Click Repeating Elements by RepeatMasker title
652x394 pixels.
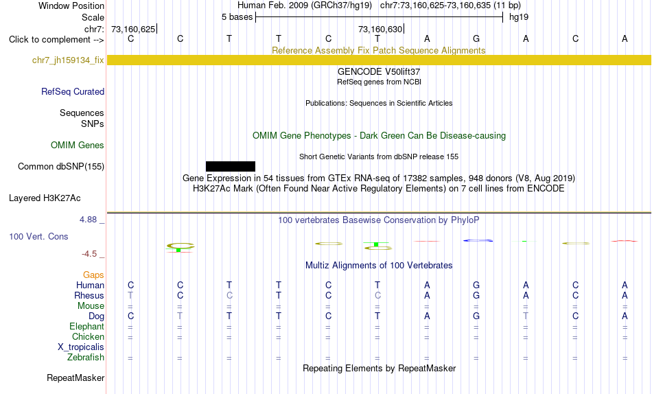tap(379, 368)
